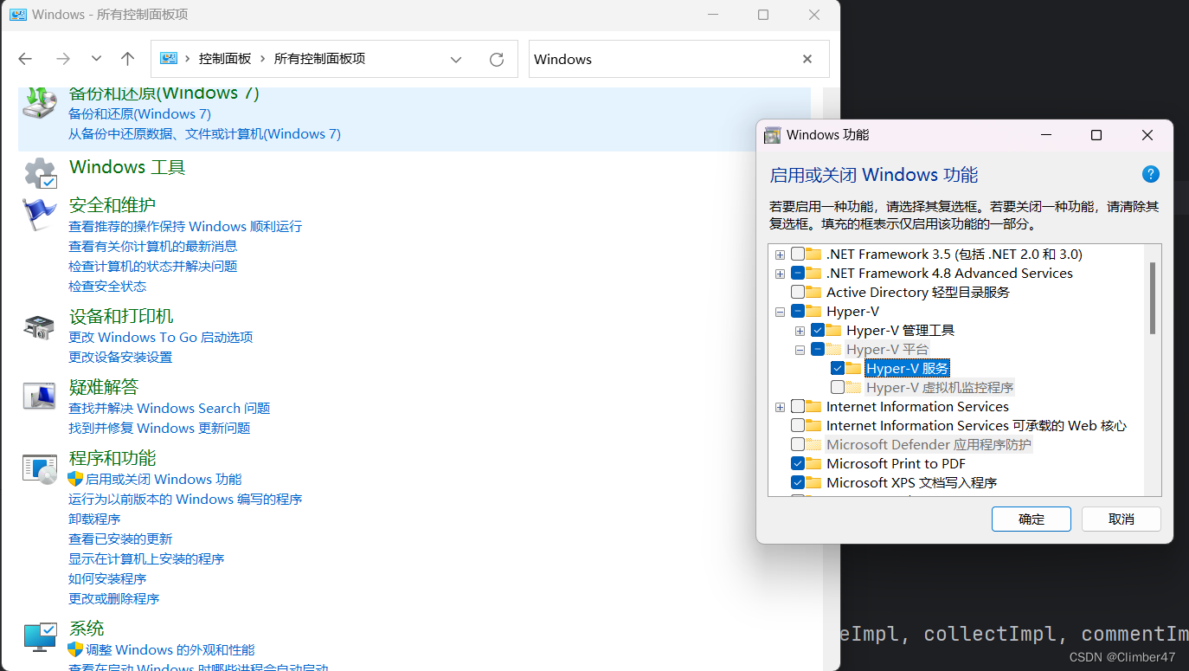The width and height of the screenshot is (1189, 671).
Task: Open the 程序和功能 icon
Action: (x=40, y=468)
